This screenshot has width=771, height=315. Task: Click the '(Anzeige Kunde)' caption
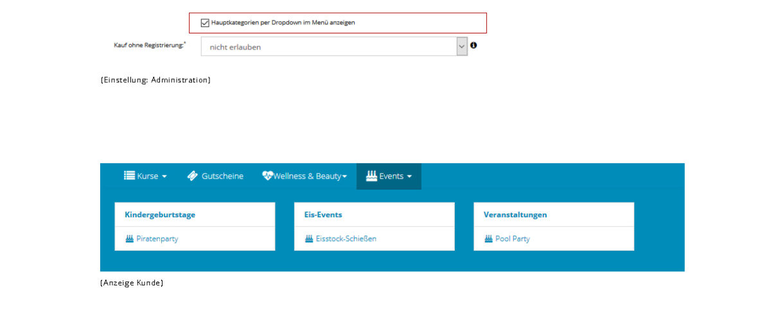132,283
